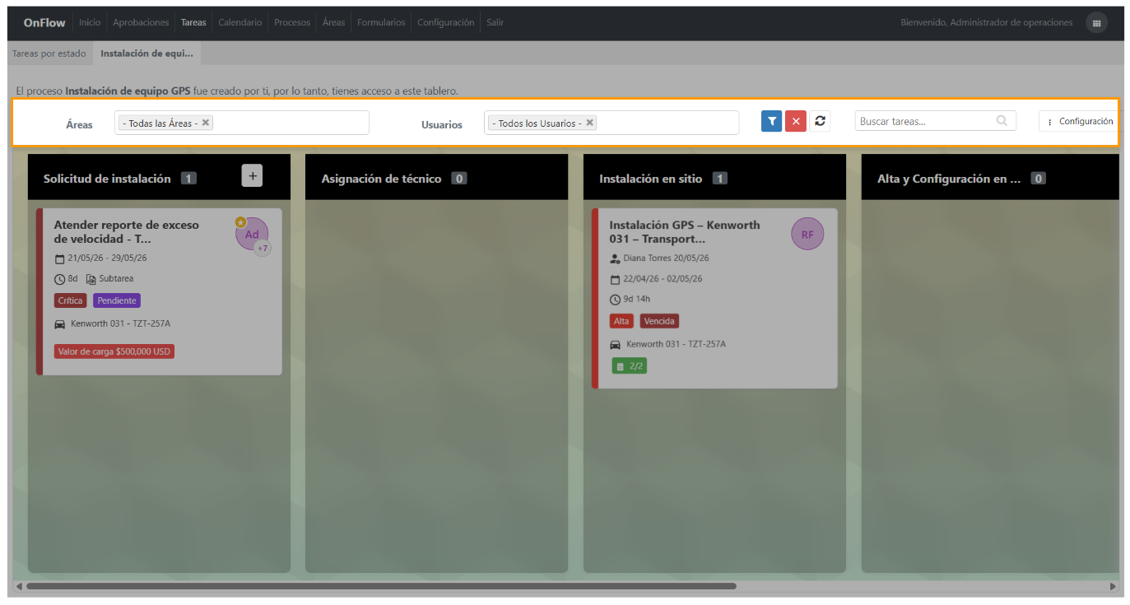This screenshot has width=1130, height=605.
Task: Click the Ad avatar on the speed report card
Action: click(252, 235)
